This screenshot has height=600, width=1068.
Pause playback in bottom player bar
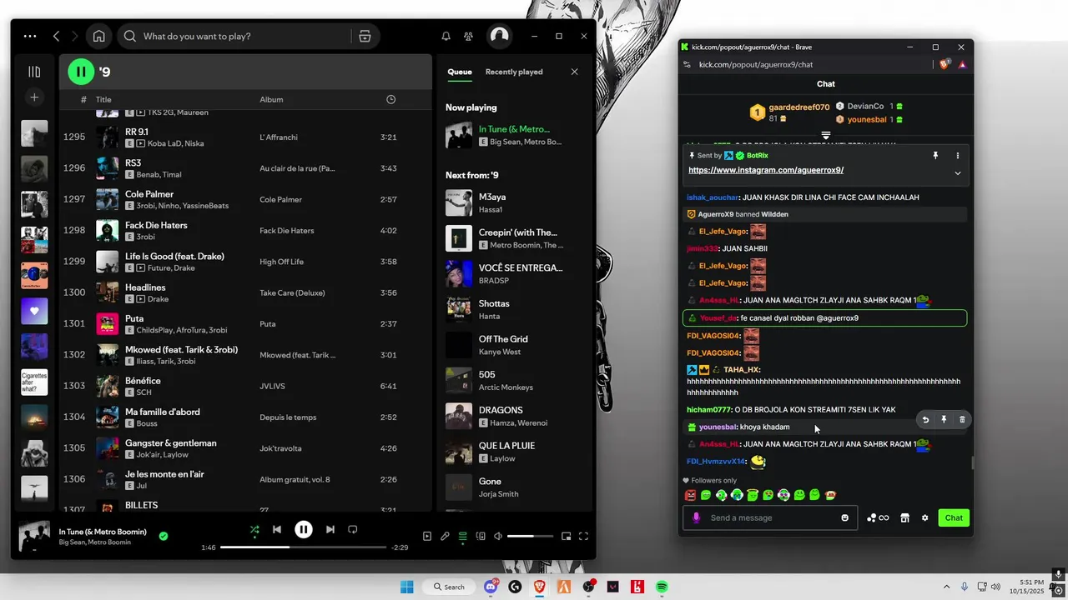tap(304, 529)
